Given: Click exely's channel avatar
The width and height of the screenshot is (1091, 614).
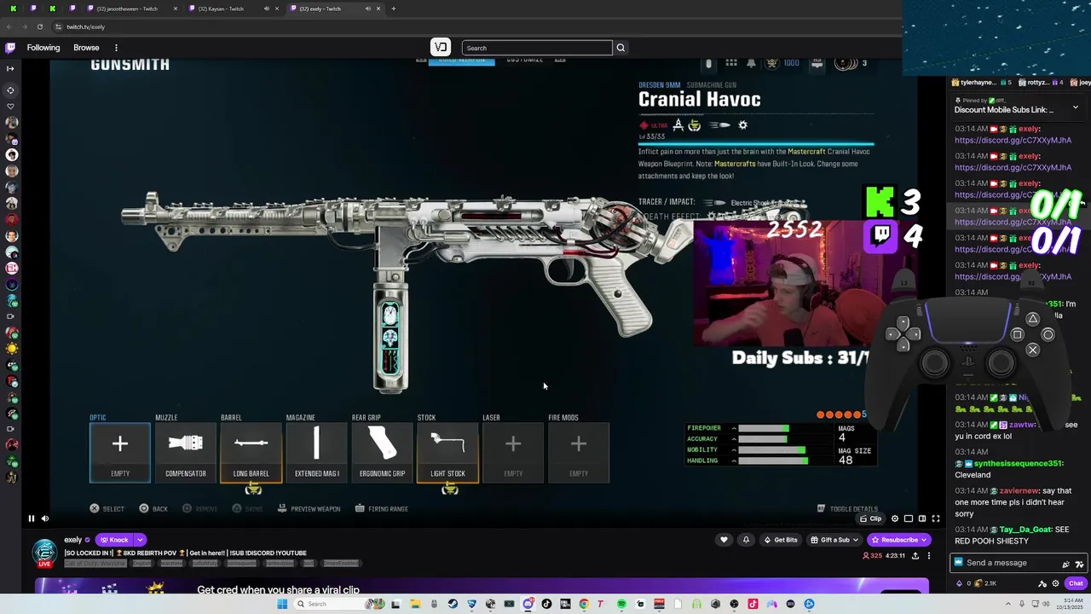Looking at the screenshot, I should 44,552.
